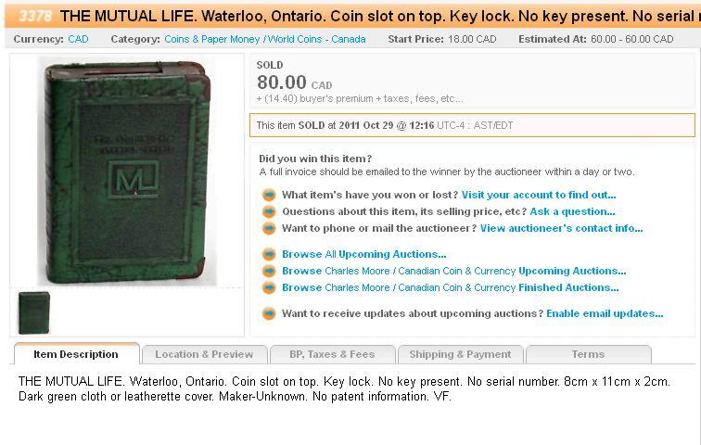Click the orange arrow icon beside 'What item's have you won'
Image resolution: width=701 pixels, height=445 pixels.
click(269, 195)
